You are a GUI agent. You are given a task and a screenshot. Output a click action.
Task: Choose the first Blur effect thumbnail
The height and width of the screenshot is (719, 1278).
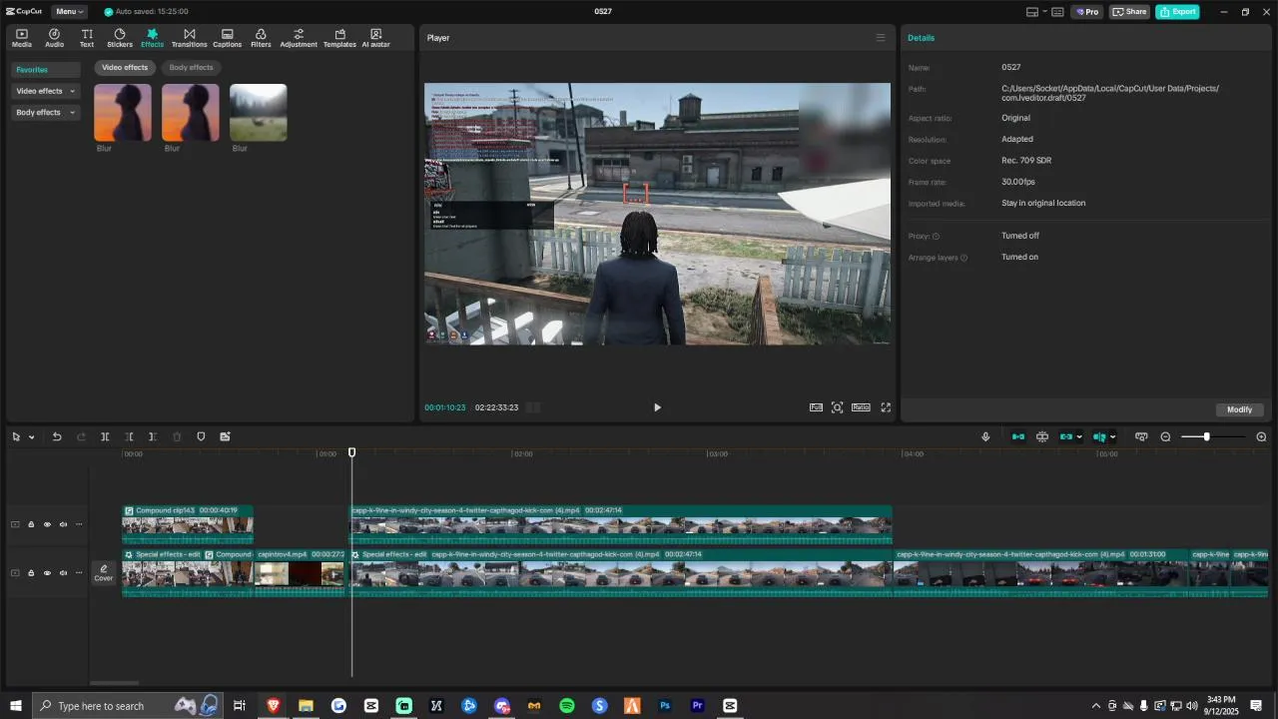coord(123,112)
